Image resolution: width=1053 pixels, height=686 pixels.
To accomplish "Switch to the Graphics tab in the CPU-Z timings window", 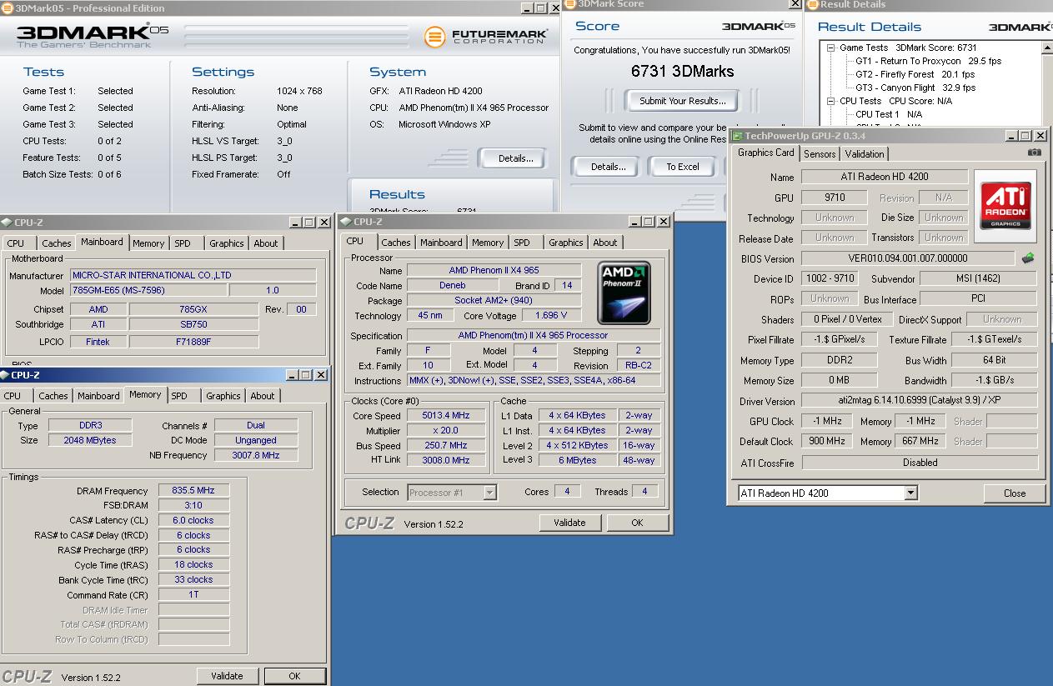I will 223,396.
